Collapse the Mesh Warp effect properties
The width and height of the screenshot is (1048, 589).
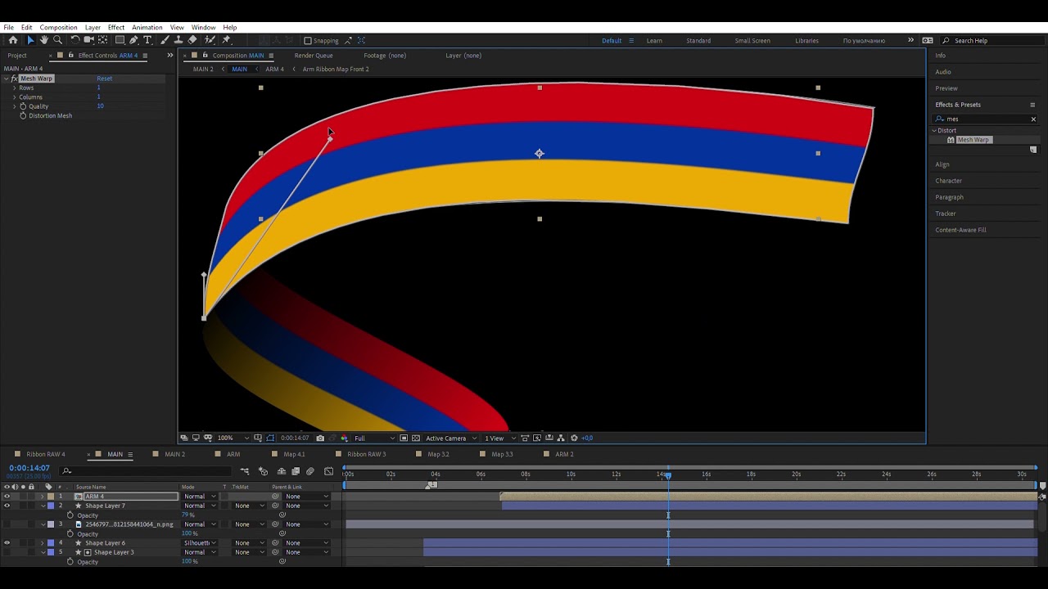(x=7, y=79)
